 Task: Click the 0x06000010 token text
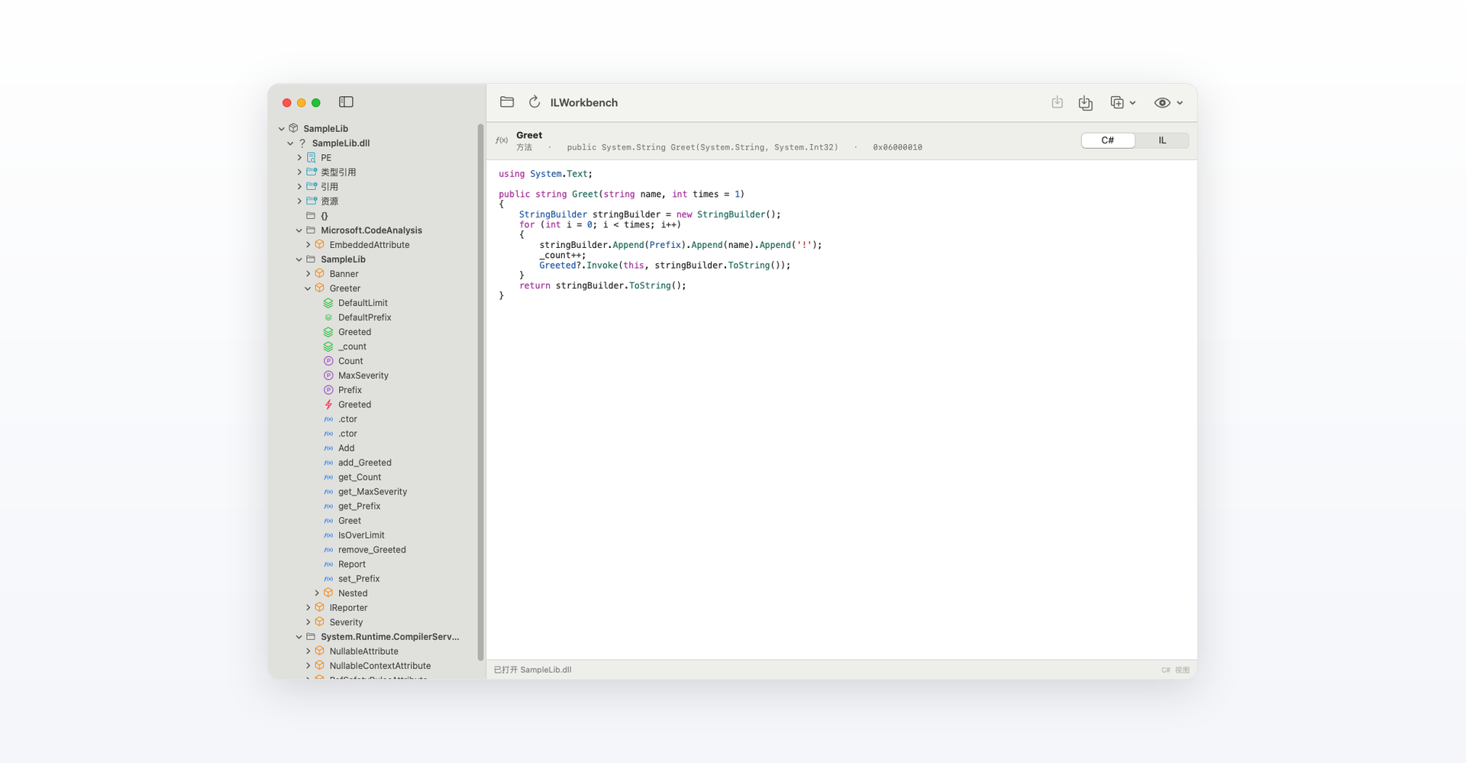[x=897, y=147]
